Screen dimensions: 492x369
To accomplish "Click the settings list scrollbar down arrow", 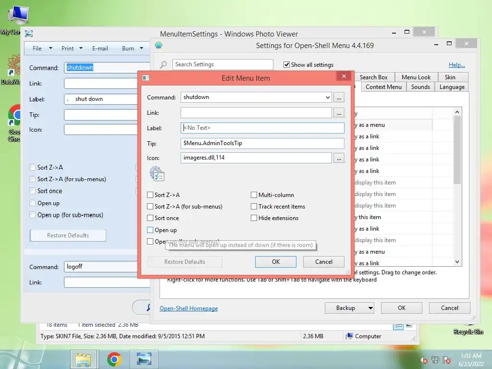I will (457, 262).
